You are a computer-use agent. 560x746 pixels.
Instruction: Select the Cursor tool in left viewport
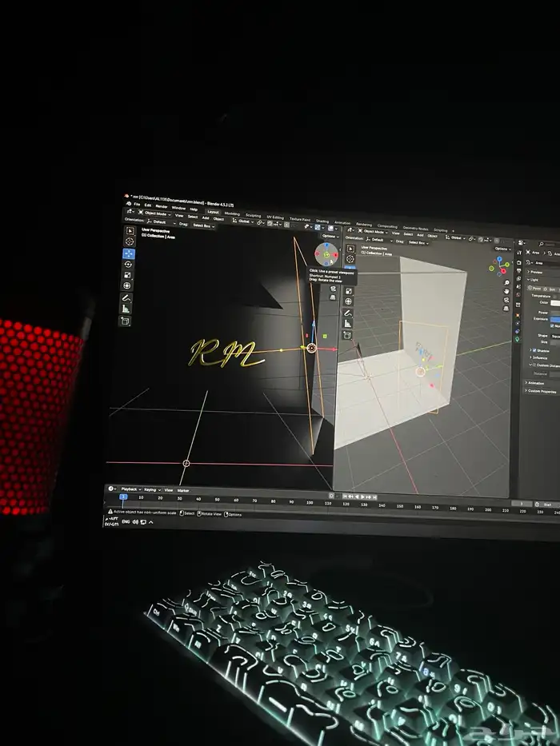[128, 241]
